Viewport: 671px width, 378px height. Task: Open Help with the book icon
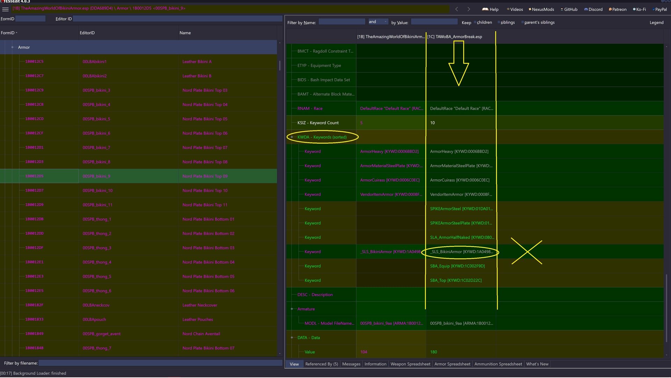pos(490,9)
